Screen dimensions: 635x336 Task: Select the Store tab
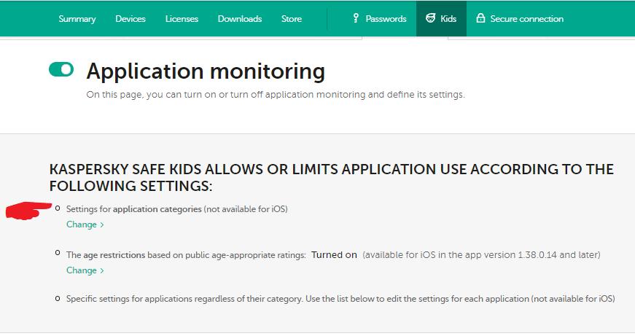tap(292, 19)
